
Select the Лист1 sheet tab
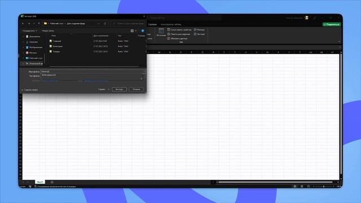(x=40, y=182)
